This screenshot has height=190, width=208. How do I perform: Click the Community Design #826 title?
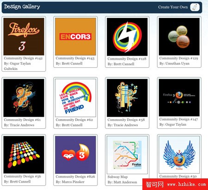[75, 177]
